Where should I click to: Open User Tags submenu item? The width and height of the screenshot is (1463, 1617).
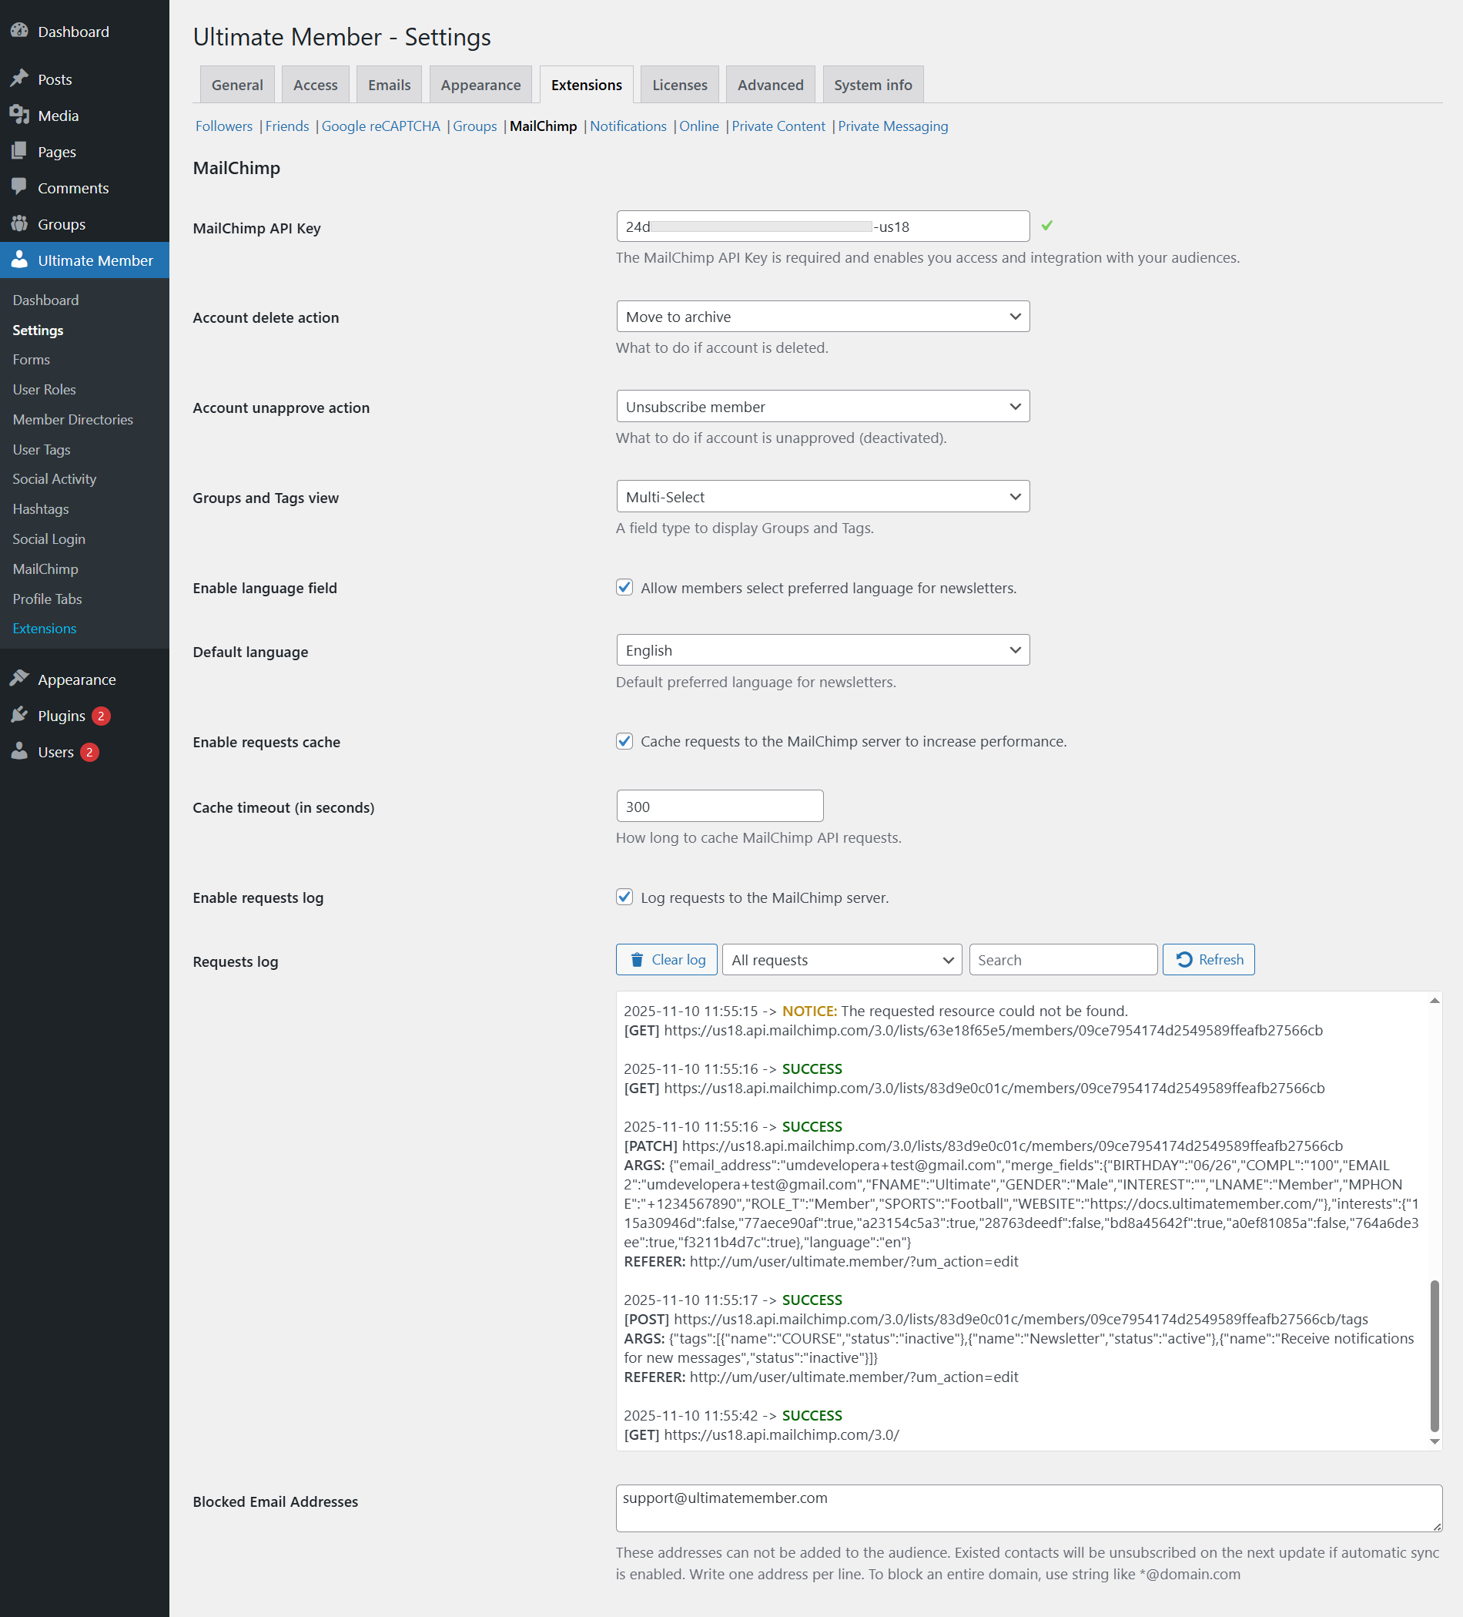[42, 449]
